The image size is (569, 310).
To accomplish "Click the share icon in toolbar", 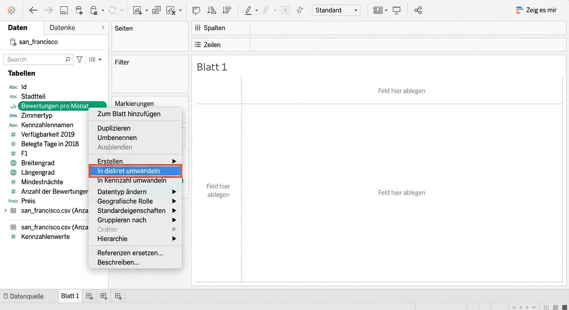I will tap(418, 10).
